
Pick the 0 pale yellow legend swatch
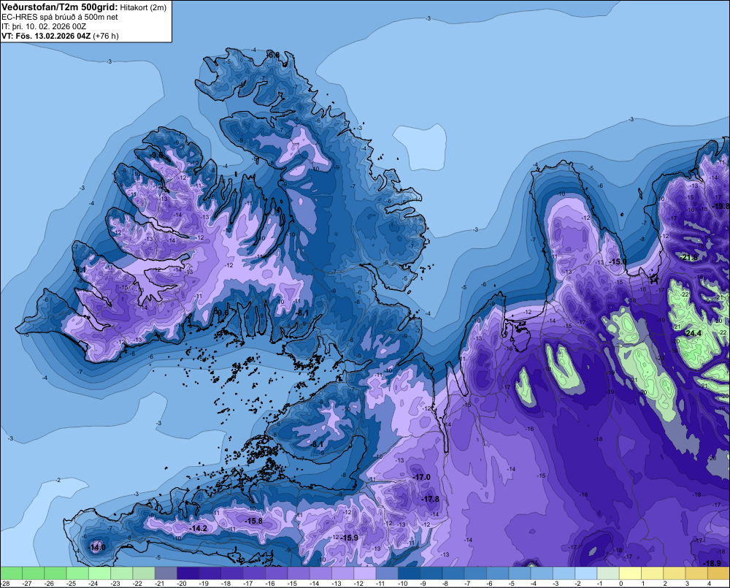(631, 573)
